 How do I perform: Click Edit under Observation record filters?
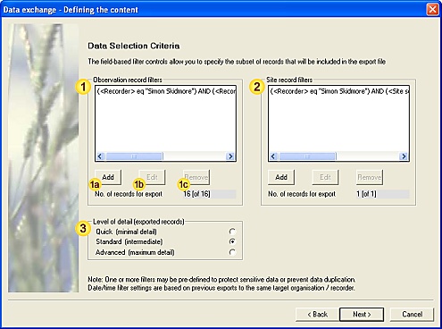[x=152, y=177]
